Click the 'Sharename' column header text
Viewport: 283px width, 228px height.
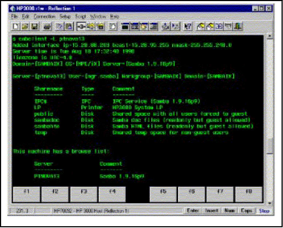tap(48, 89)
